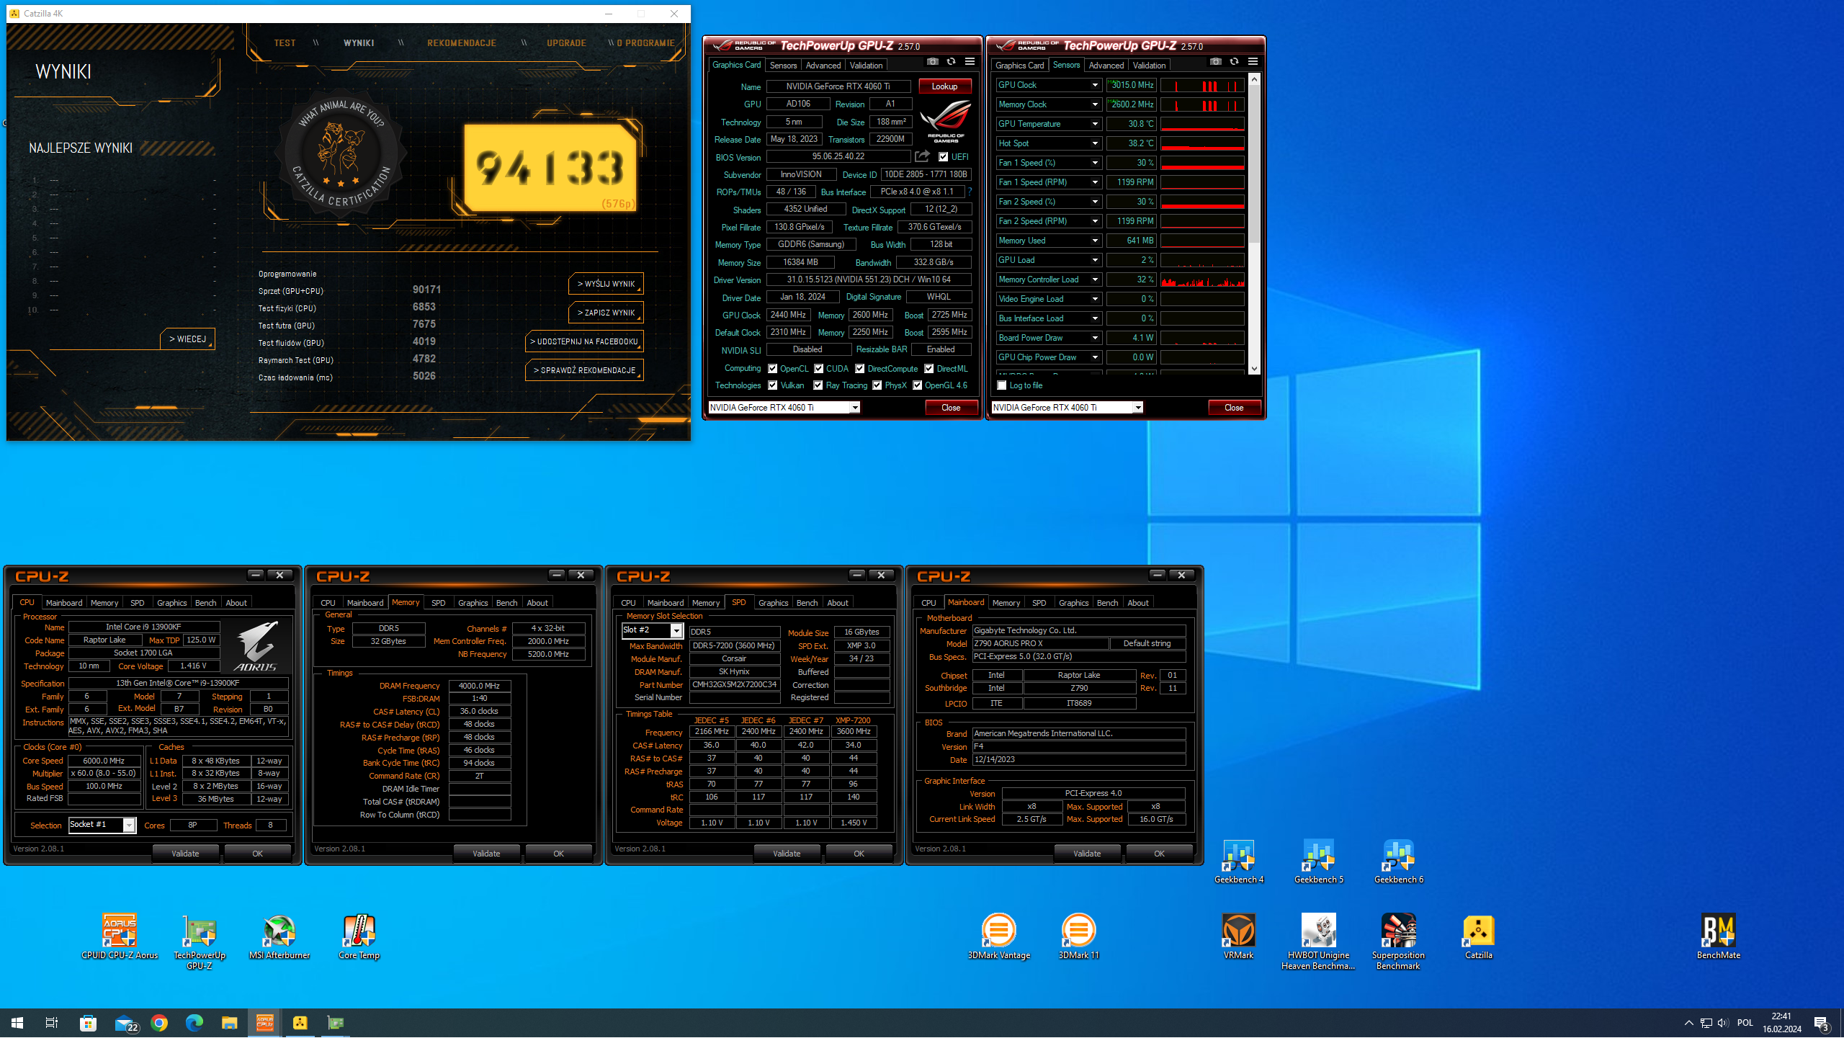Toggle the Ray Tracing checkbox in GPU-Z
1844x1038 pixels.
tap(818, 385)
